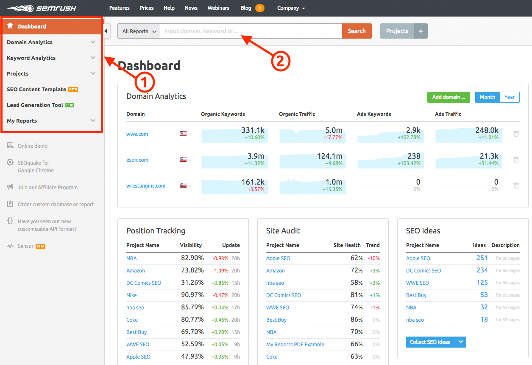Click the Dashboard home icon

pyautogui.click(x=10, y=26)
